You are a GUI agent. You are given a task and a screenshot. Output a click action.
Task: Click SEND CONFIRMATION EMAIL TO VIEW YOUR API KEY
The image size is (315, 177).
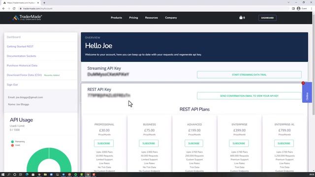point(249,96)
